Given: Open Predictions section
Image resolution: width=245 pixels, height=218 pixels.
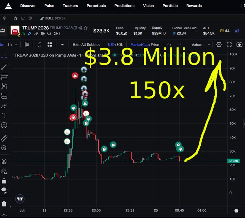Looking at the screenshot, I should coord(124,6).
